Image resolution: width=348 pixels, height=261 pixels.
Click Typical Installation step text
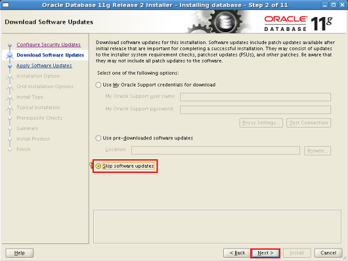[x=38, y=108]
